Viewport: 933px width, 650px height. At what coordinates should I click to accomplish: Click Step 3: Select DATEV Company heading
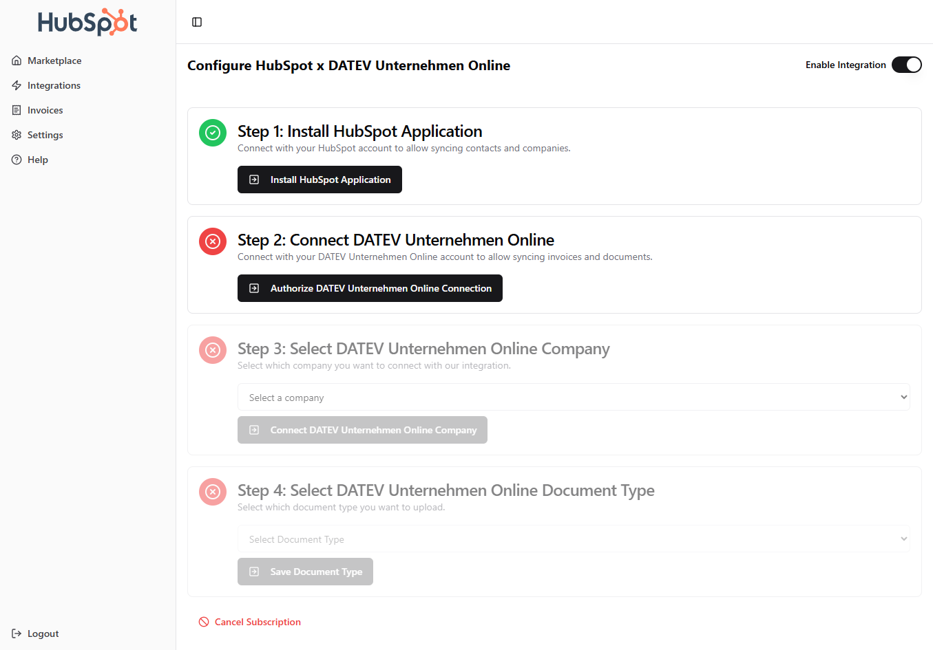(423, 349)
